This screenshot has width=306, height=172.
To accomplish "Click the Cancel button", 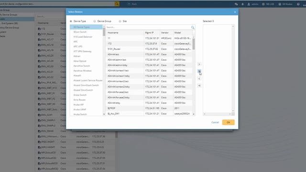I will pyautogui.click(x=215, y=122).
